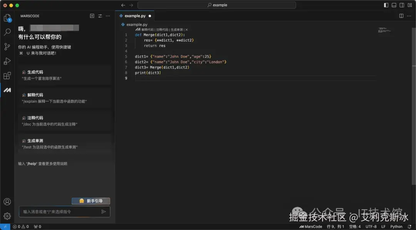The height and width of the screenshot is (230, 416).
Task: Choose the 生成代码 suggestion card
Action: click(65, 75)
